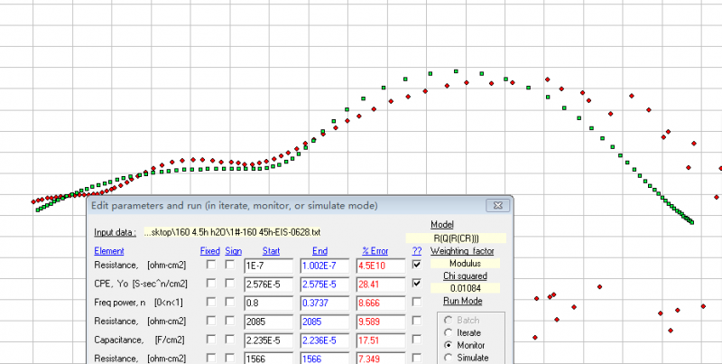Viewport: 722px width, 364px height.
Task: Click the Start field containing 2.576E-5
Action: click(x=268, y=285)
